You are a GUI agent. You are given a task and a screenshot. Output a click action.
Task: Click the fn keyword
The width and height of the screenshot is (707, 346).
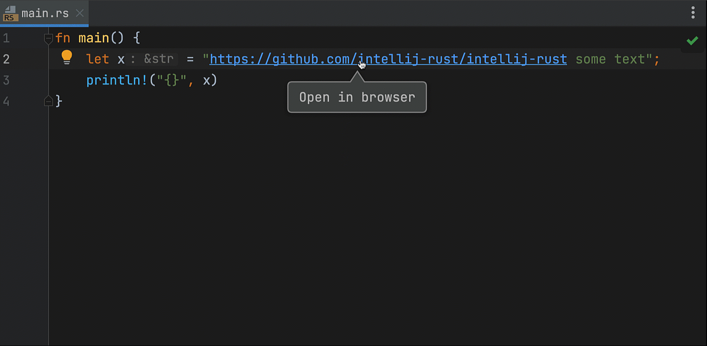pyautogui.click(x=63, y=38)
